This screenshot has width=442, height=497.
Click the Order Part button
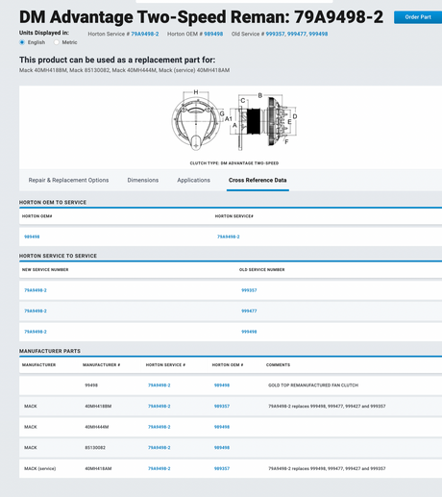[x=418, y=17]
